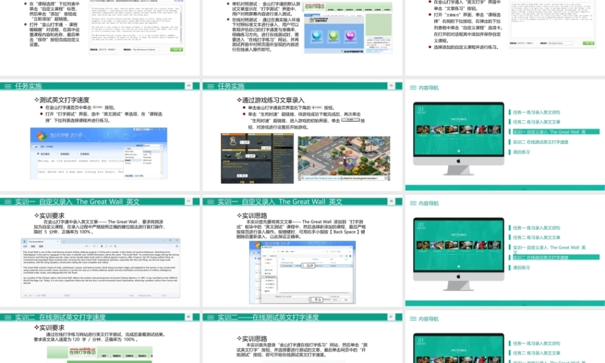Image resolution: width=605 pixels, height=363 pixels.
Task: Click the menu icon beside 任务实施 on the 测试英文打字速度 slide
Action: (x=8, y=86)
